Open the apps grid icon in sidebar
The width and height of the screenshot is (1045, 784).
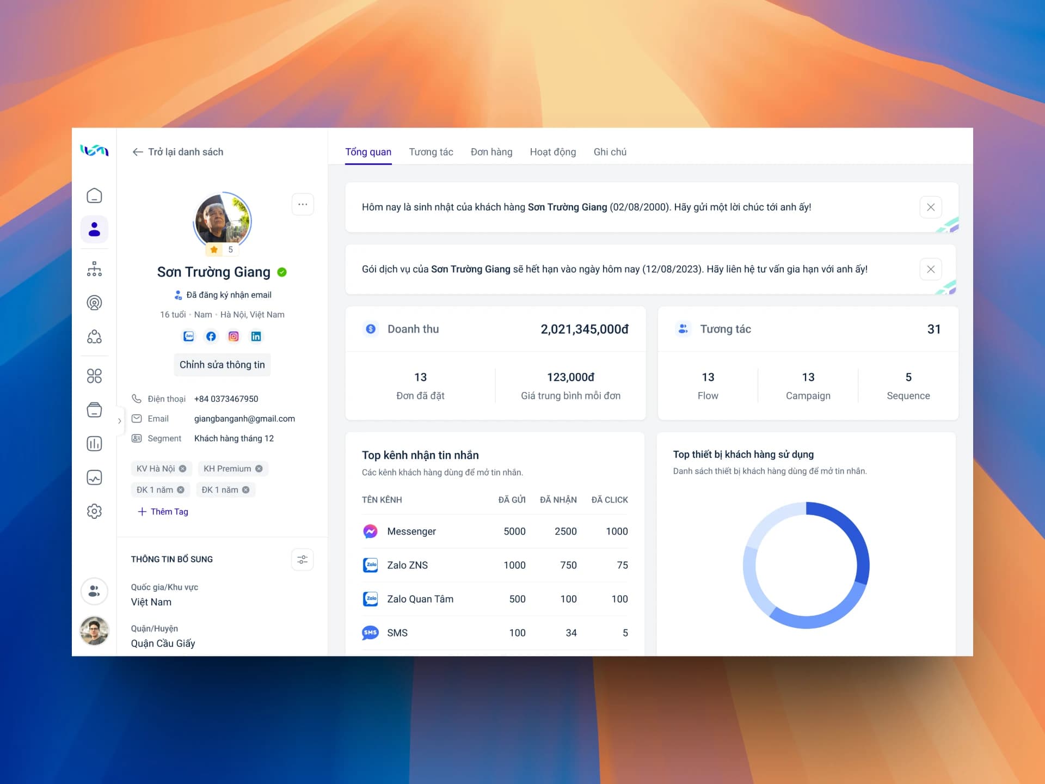click(x=94, y=376)
